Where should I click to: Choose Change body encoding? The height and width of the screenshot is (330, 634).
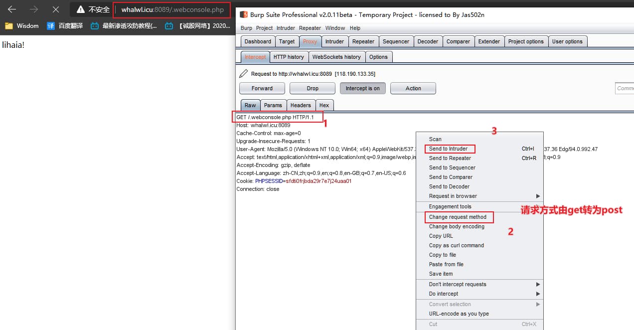pyautogui.click(x=479, y=226)
